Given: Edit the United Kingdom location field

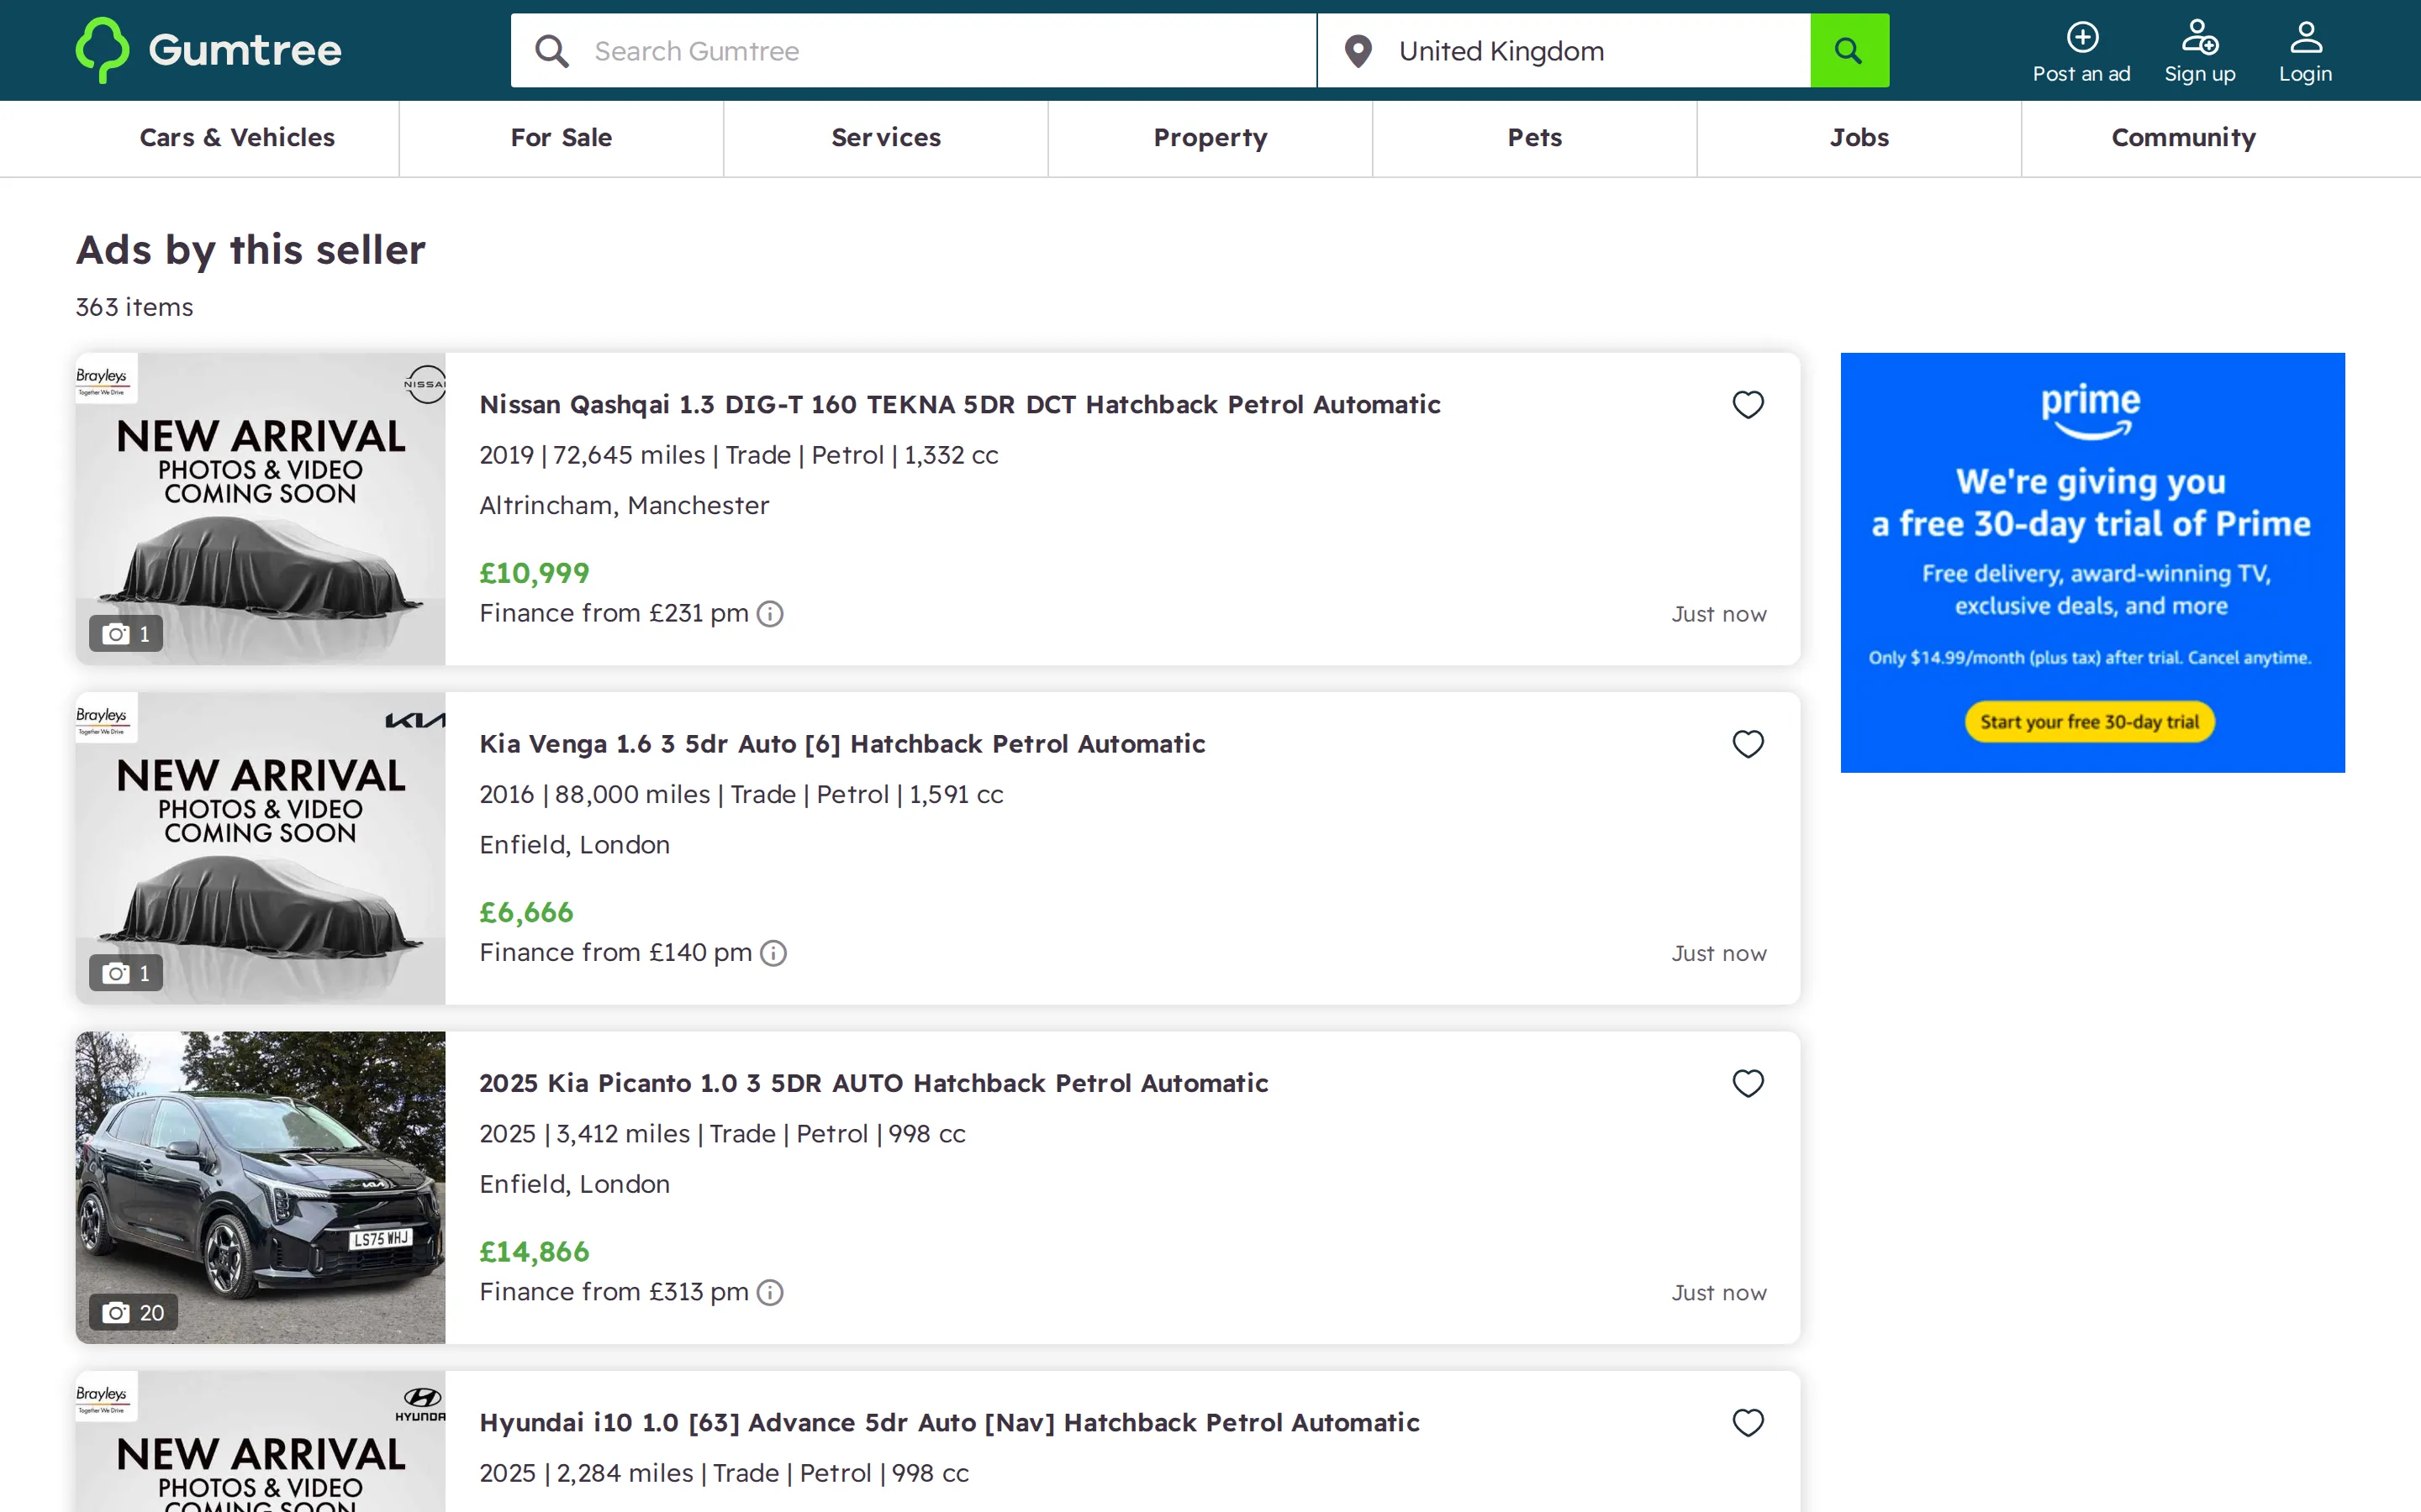Looking at the screenshot, I should click(1601, 51).
